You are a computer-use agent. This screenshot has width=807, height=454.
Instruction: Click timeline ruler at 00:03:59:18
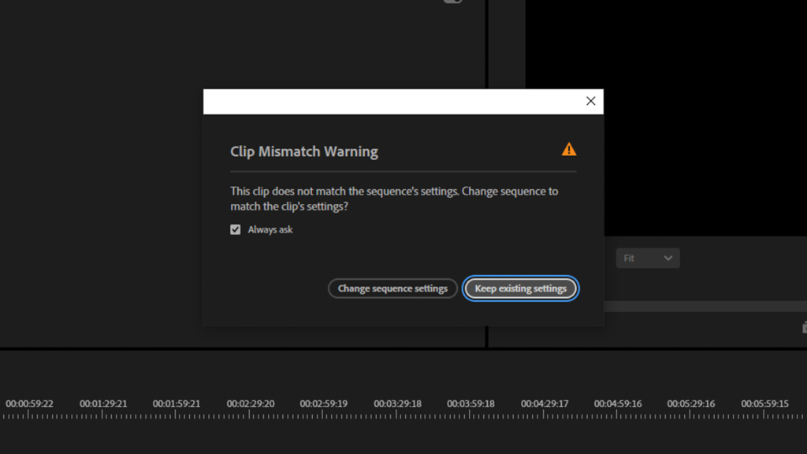tap(471, 404)
